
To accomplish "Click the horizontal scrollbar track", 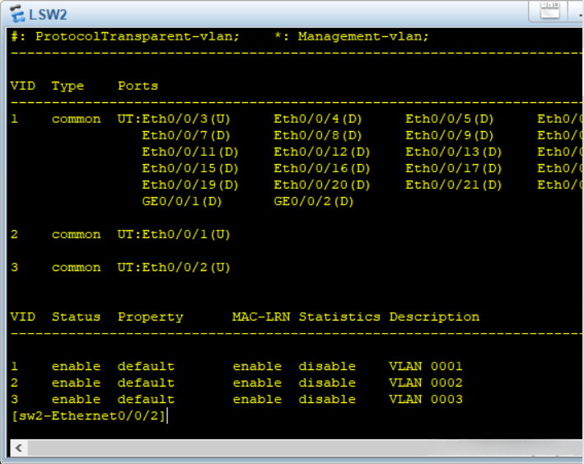I will coord(306,448).
